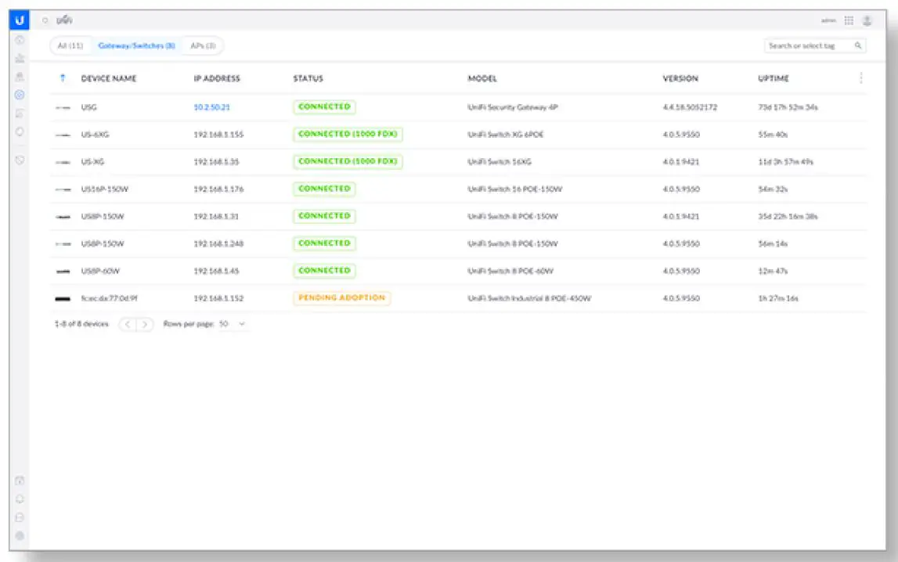Select the US16P-150W device name

pyautogui.click(x=105, y=189)
